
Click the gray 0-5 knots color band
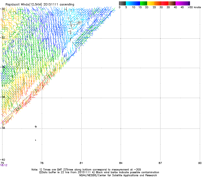(x=122, y=3)
